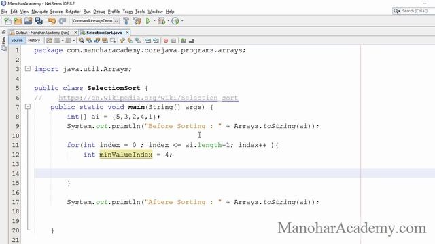
Task: Switch to the Output - ManoharAcademy (run) tab
Action: pyautogui.click(x=42, y=33)
